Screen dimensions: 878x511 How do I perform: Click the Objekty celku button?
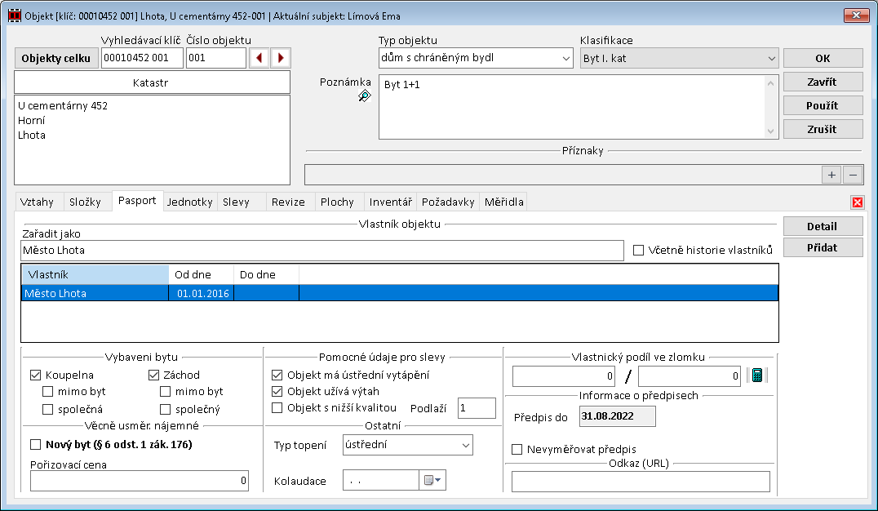click(55, 58)
